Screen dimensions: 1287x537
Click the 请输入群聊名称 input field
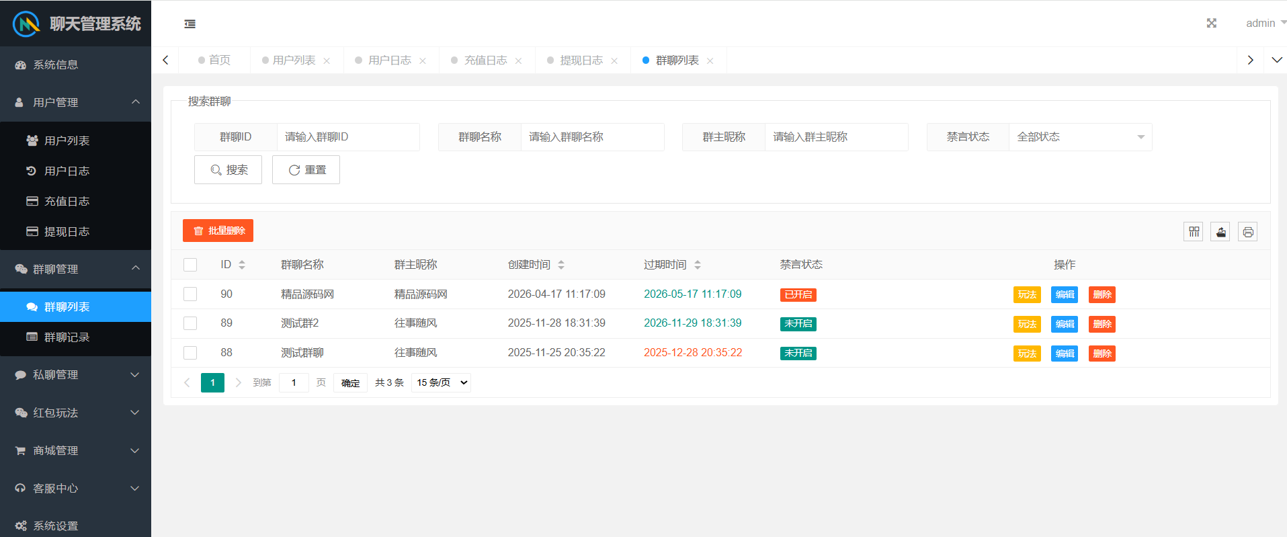591,137
